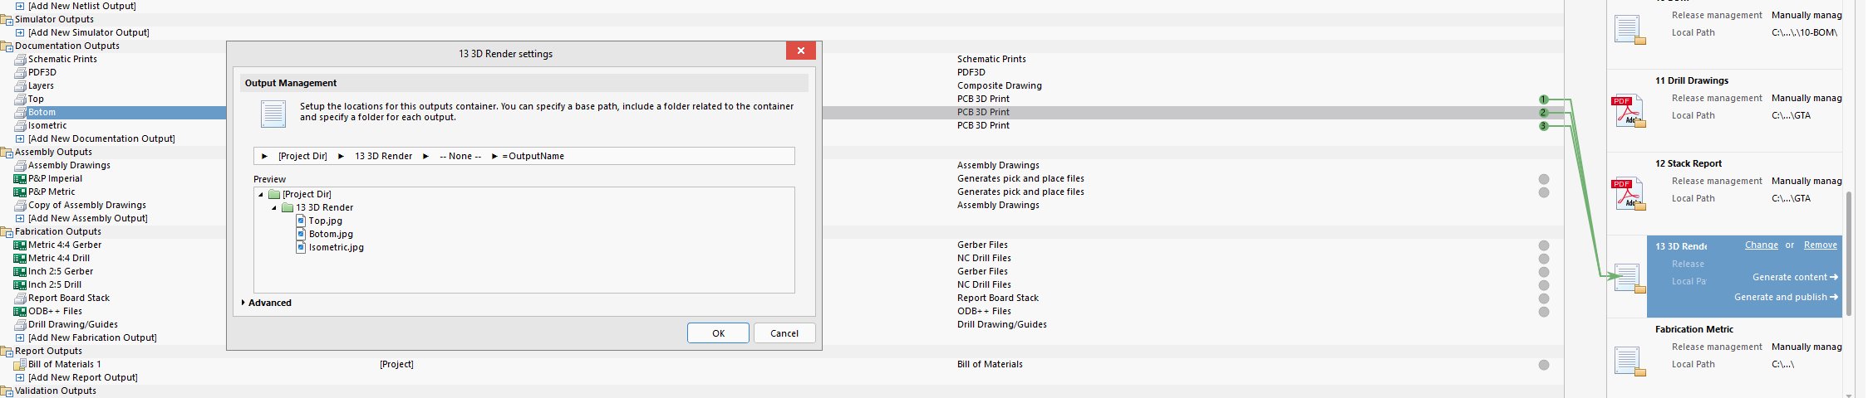Viewport: 1868px width, 398px height.
Task: Click [Add New Simulator Output] entry
Action: pos(89,33)
